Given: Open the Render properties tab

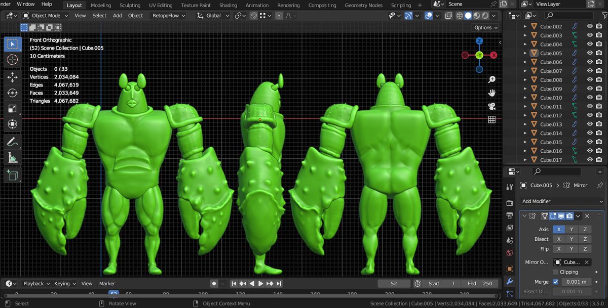Looking at the screenshot, I should [x=510, y=203].
